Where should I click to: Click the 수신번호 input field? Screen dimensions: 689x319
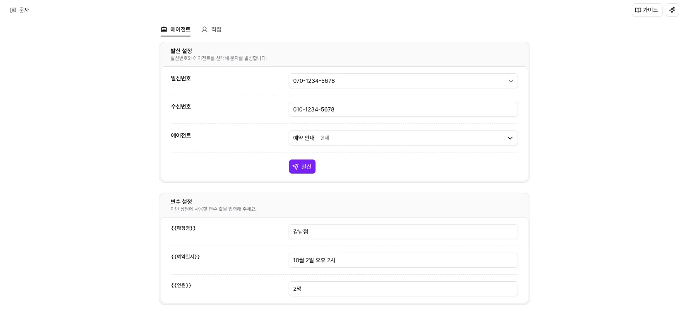[x=403, y=109]
